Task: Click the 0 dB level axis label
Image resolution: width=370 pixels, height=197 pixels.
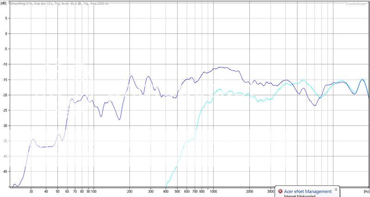Action: [x=6, y=34]
